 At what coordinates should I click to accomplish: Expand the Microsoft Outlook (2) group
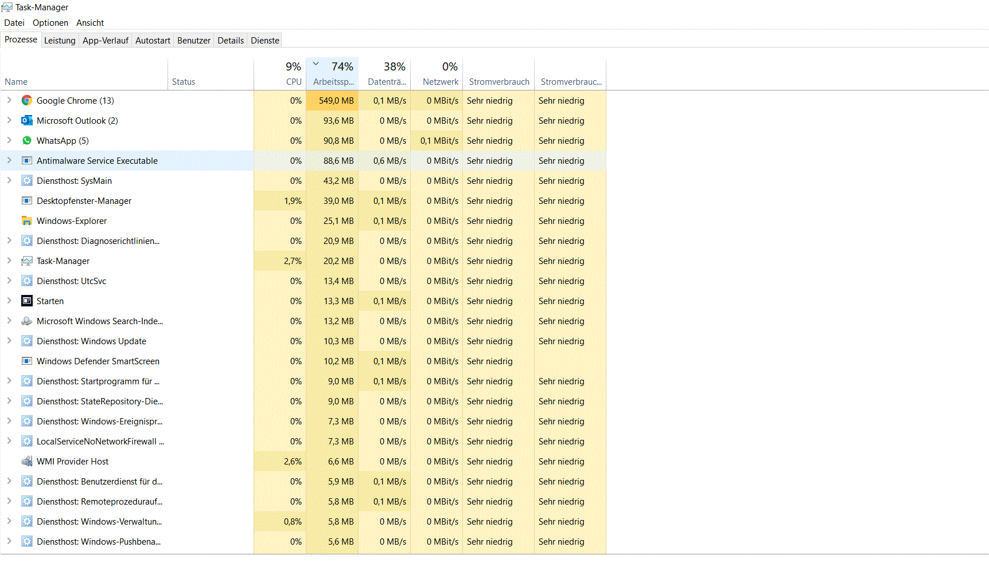point(9,120)
